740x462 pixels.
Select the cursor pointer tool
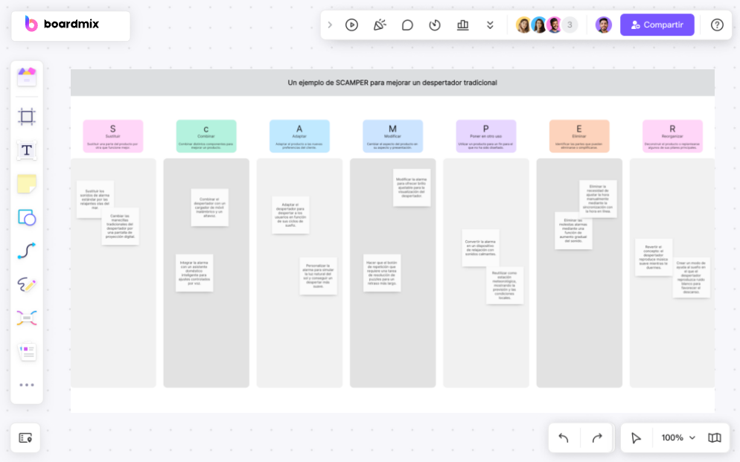(x=636, y=438)
